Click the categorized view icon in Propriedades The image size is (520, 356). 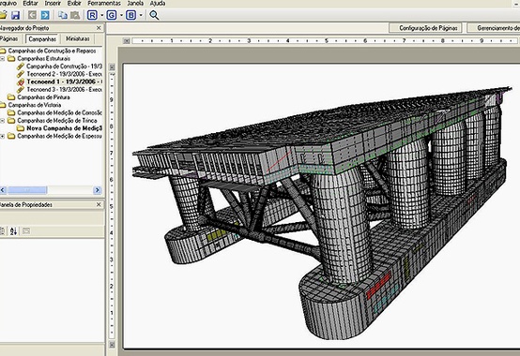pos(2,231)
